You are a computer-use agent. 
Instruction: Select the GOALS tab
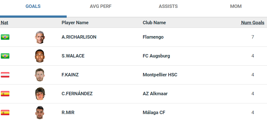(x=33, y=6)
